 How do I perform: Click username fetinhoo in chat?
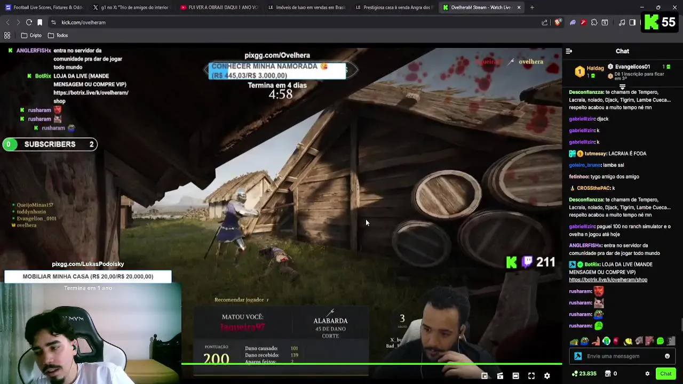[x=578, y=177]
